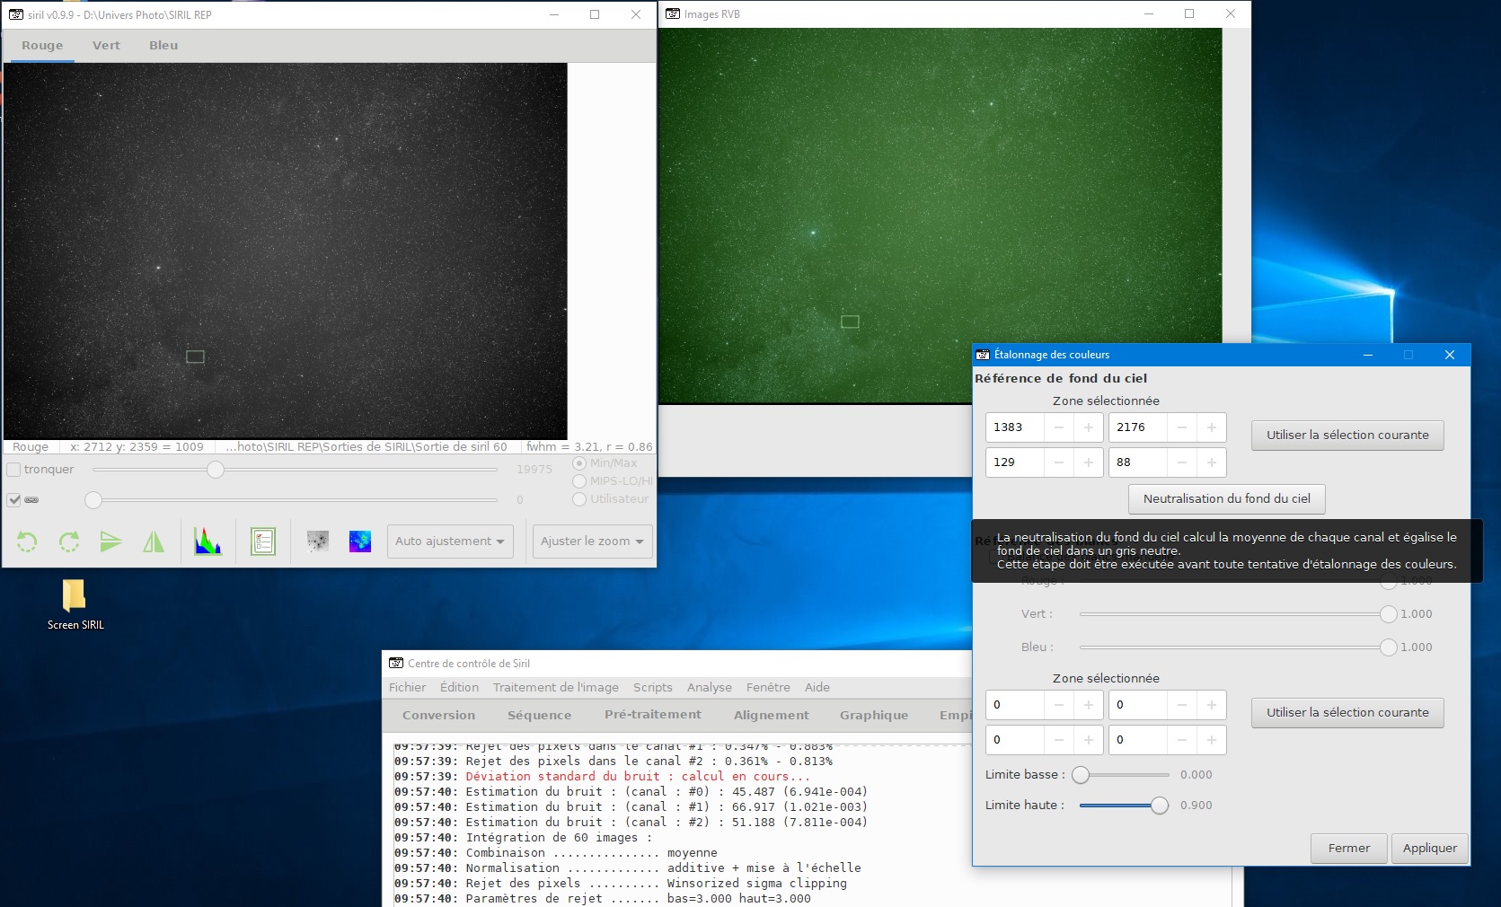Open the Traitement de l'image menu

click(555, 687)
